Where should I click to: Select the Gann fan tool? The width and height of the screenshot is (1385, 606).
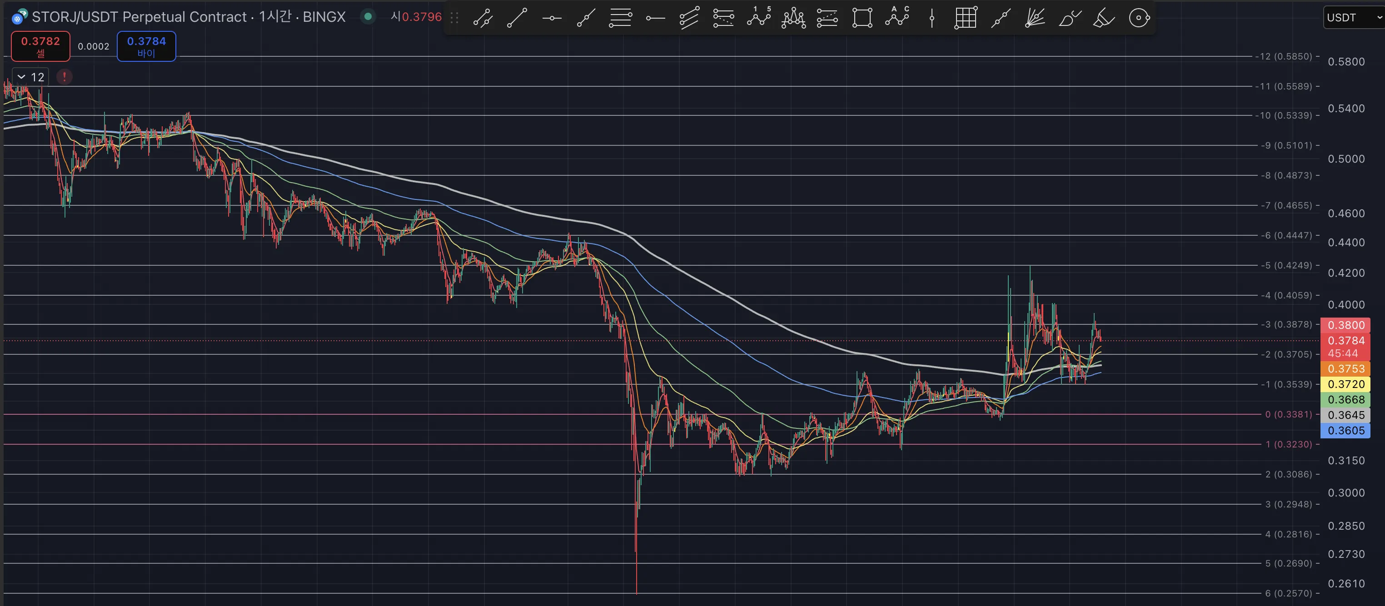pos(1035,18)
